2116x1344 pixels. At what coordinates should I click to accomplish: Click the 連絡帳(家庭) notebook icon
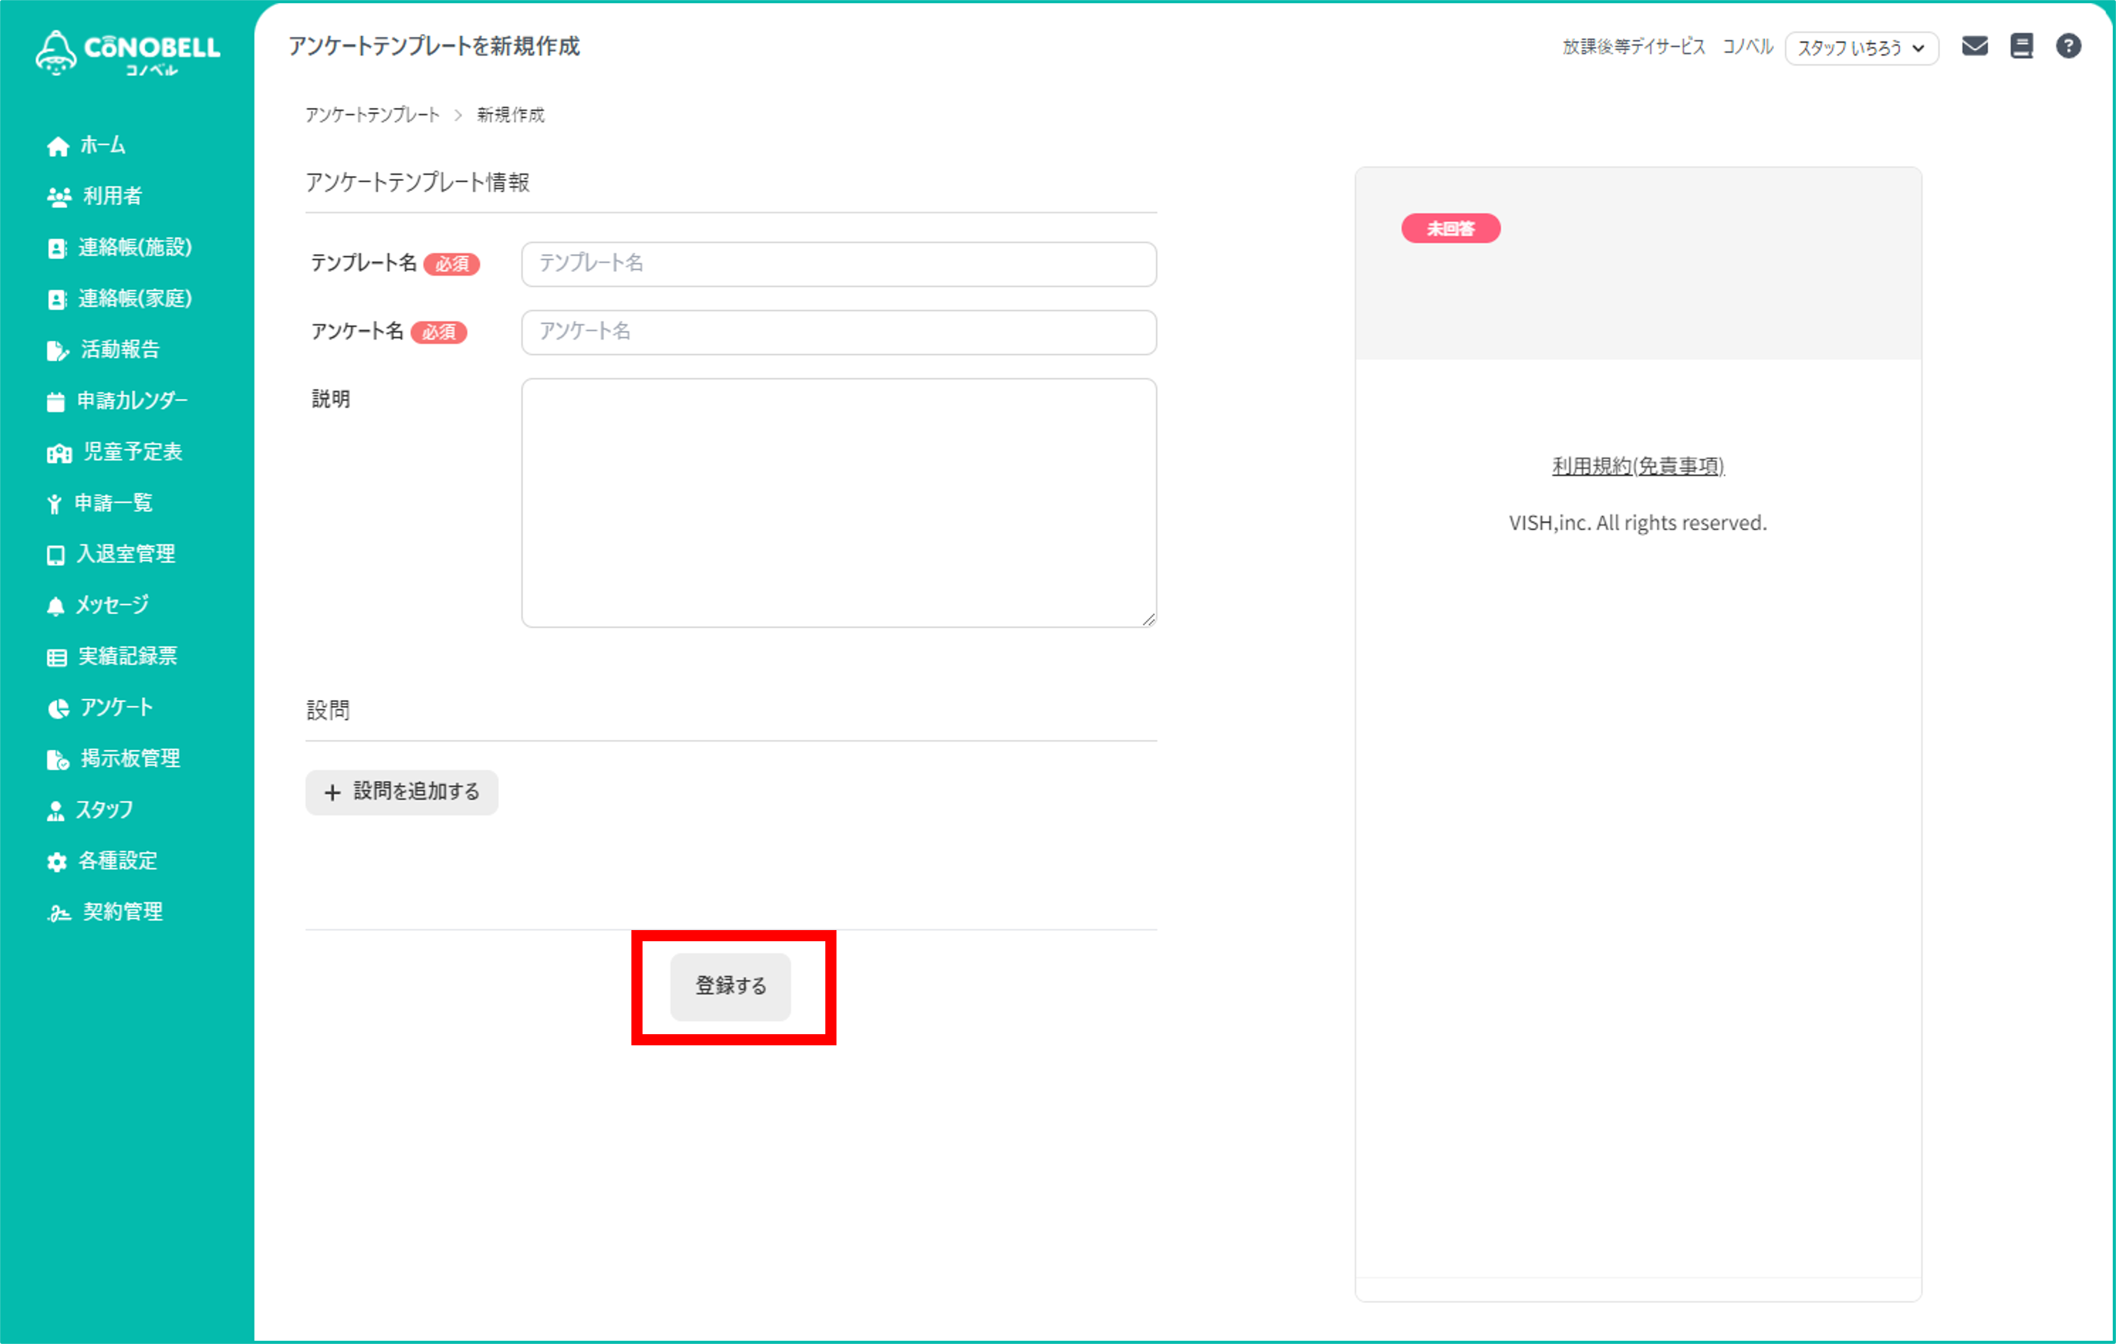click(x=56, y=300)
